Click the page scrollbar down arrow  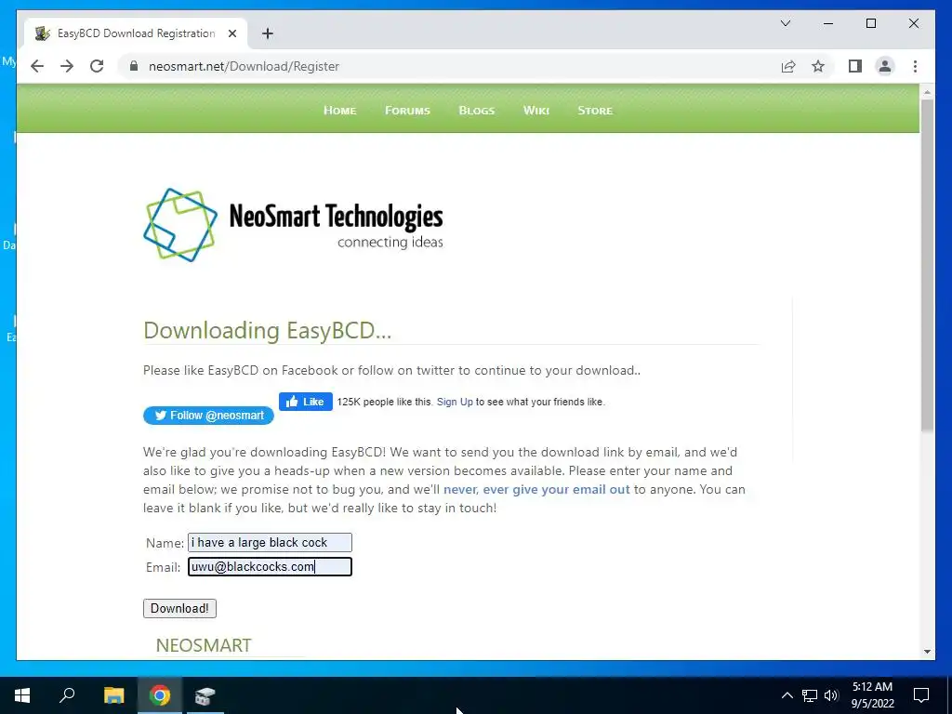pos(927,652)
